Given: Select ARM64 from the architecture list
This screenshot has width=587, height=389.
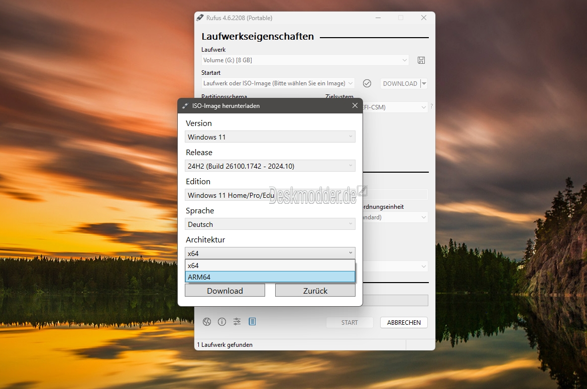Looking at the screenshot, I should click(x=270, y=277).
